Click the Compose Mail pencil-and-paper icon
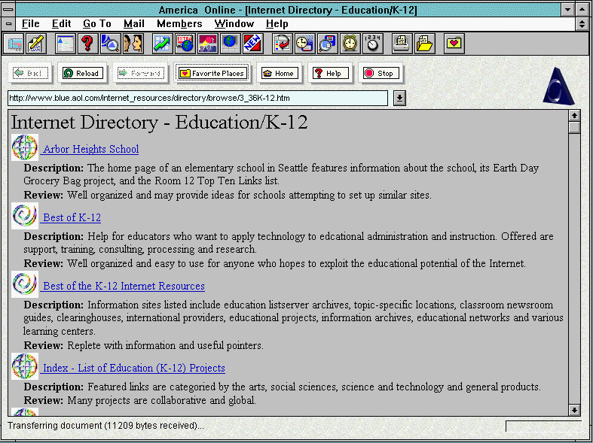 tap(36, 44)
